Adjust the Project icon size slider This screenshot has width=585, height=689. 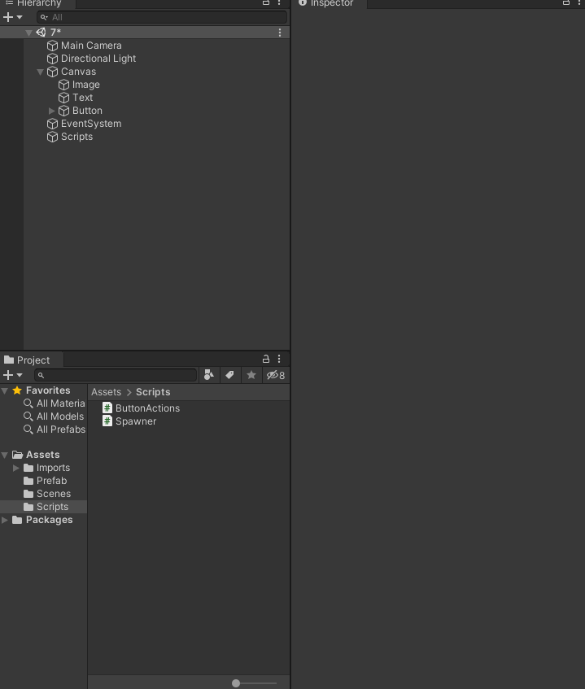coord(236,683)
